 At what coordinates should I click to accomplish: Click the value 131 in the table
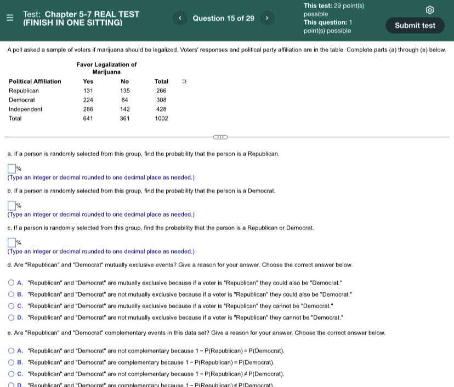pyautogui.click(x=88, y=91)
